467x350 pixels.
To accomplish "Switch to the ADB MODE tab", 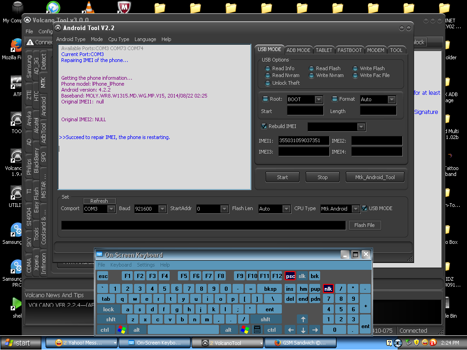I will pos(298,50).
